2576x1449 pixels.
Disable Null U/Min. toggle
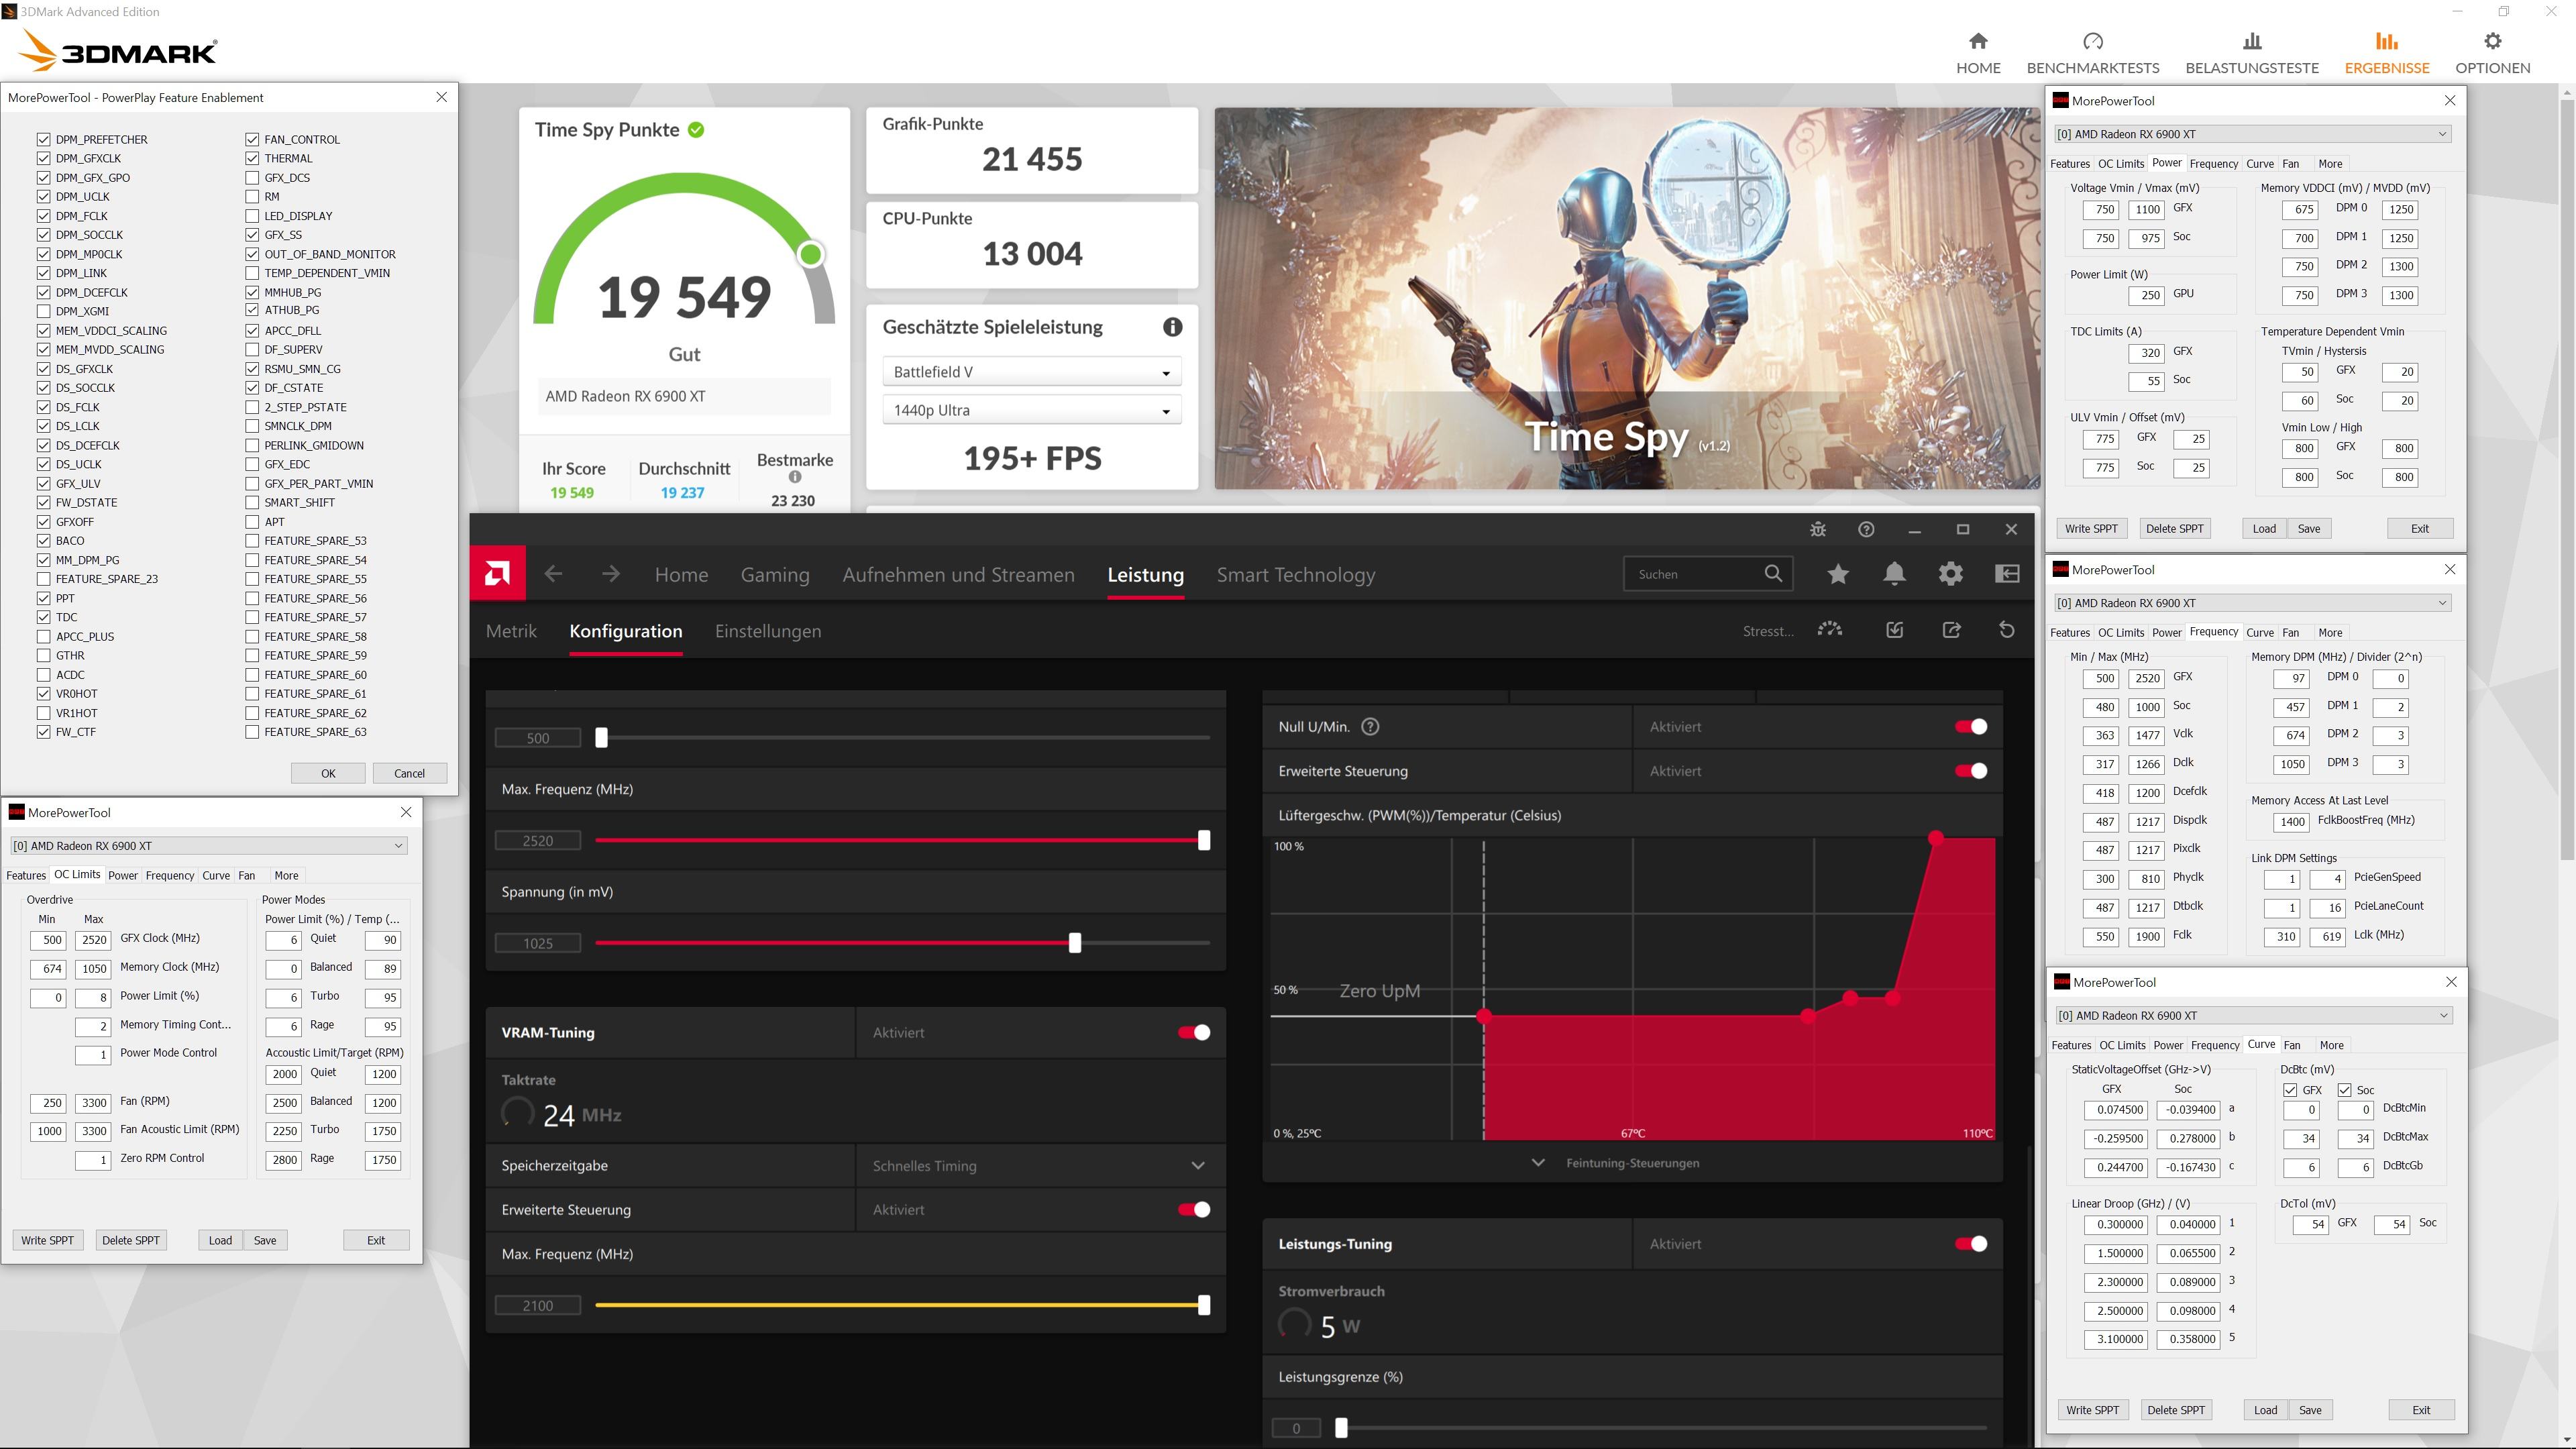click(x=1971, y=727)
